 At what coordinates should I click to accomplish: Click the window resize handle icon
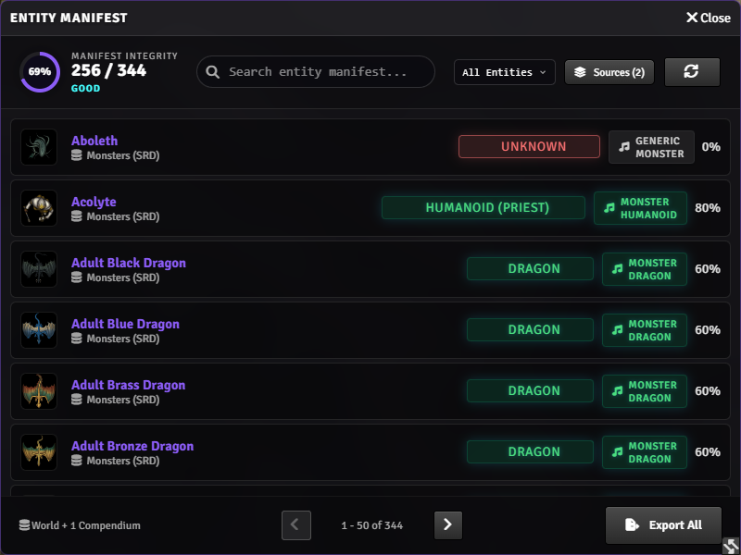click(x=731, y=546)
